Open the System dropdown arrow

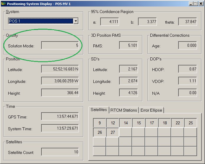(76, 21)
